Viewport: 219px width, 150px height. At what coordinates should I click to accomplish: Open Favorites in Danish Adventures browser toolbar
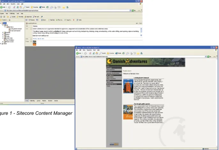[111, 53]
